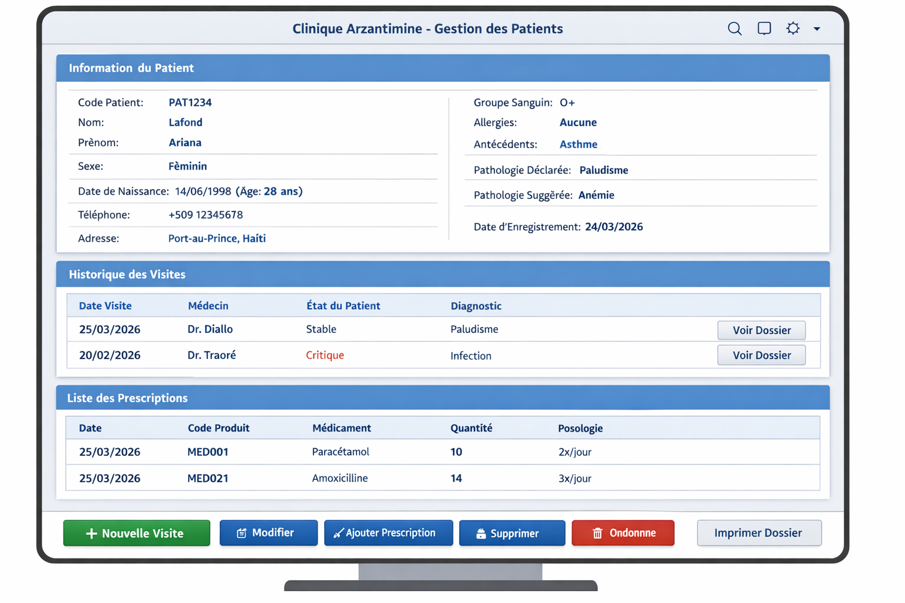Click the Amoxicilline medication cell
Viewport: 905px width, 603px height.
tap(340, 478)
